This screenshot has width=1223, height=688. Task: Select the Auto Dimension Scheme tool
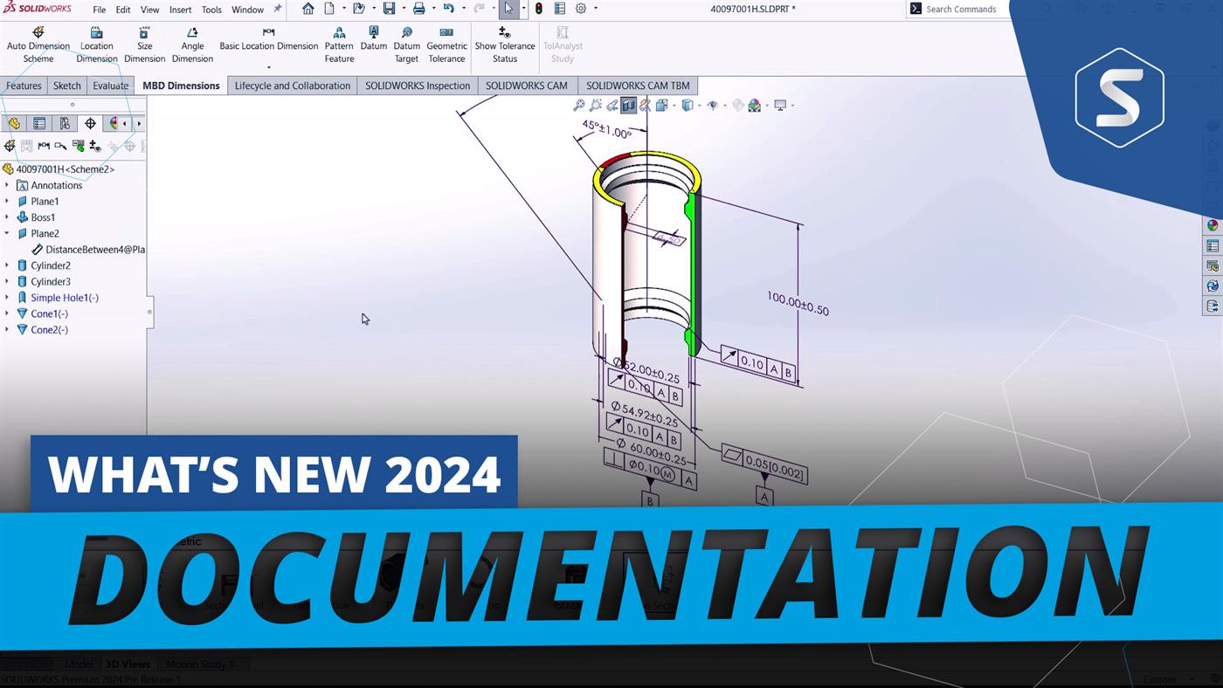tap(38, 44)
